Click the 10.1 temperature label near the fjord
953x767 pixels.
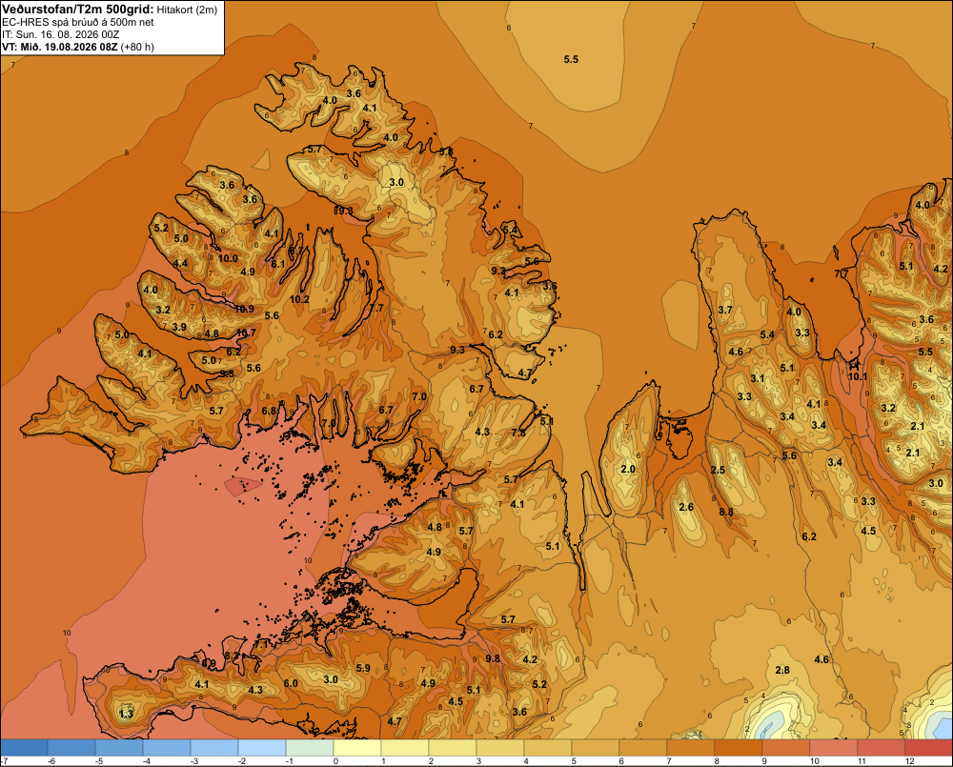click(x=857, y=376)
